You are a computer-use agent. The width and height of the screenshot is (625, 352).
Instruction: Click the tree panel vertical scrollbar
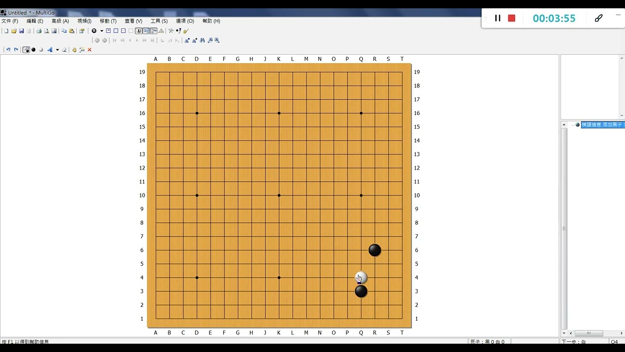(x=564, y=228)
